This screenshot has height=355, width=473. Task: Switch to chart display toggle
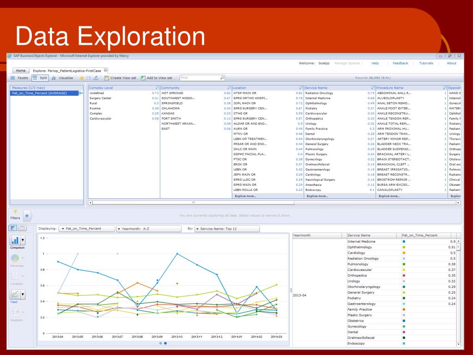pos(12,228)
